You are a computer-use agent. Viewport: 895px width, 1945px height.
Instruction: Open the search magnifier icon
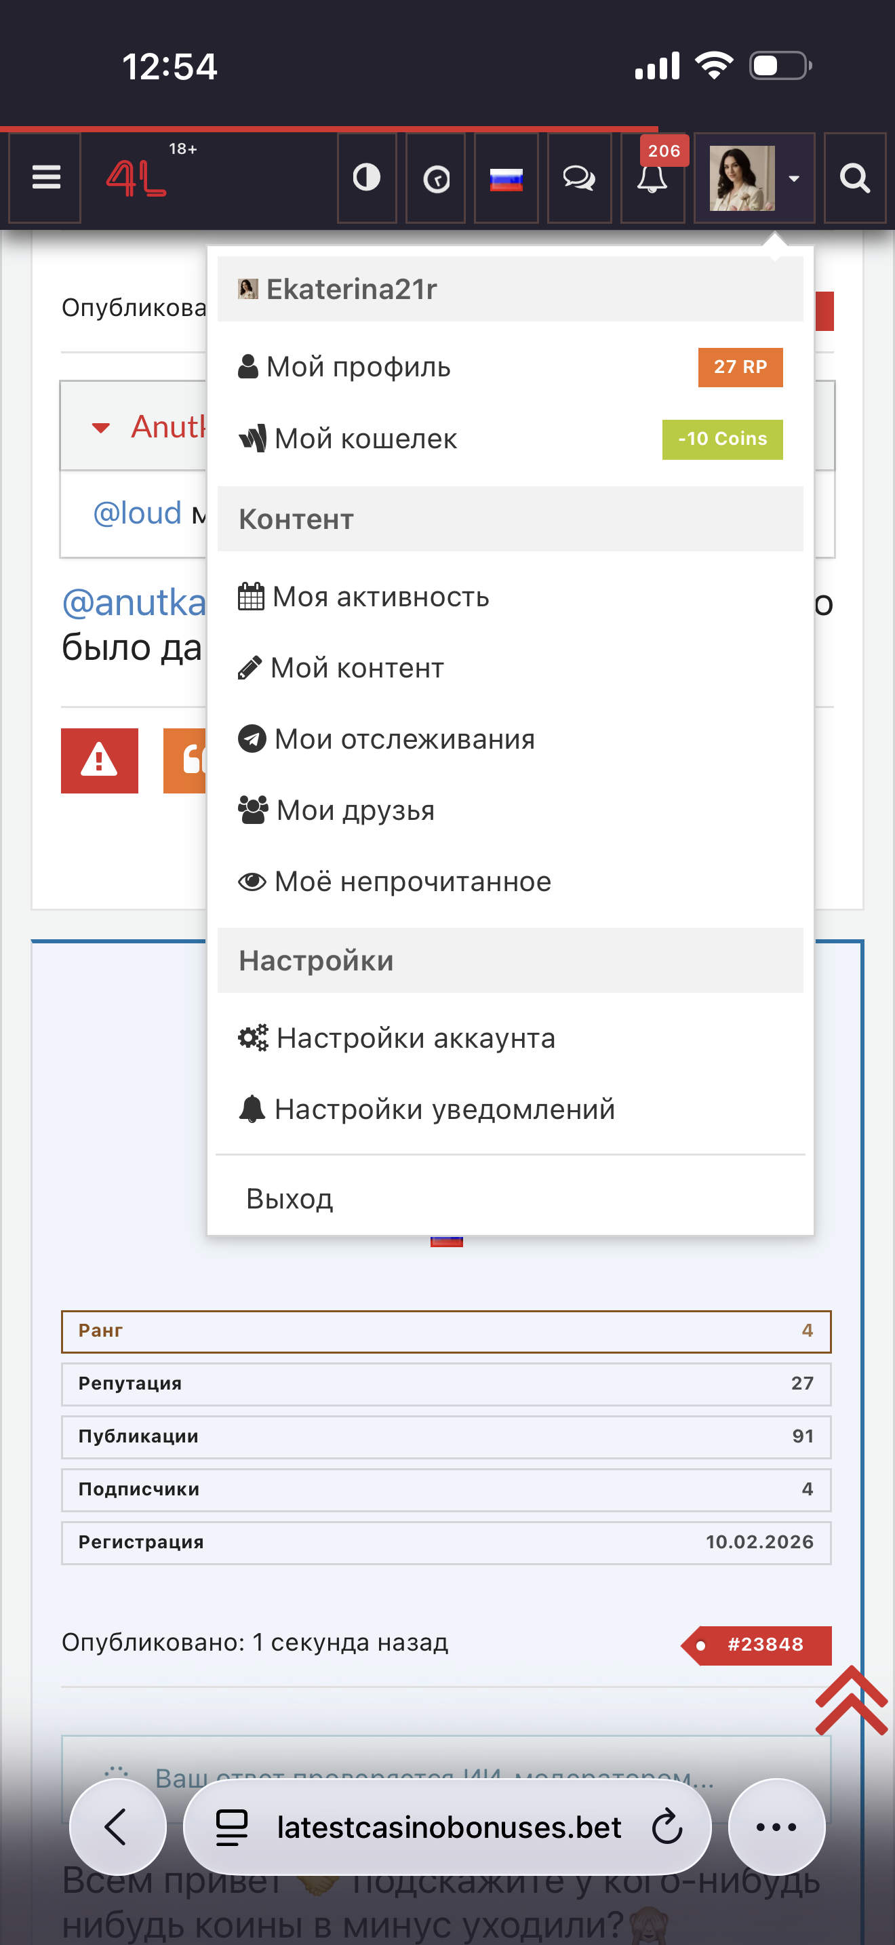(x=854, y=179)
